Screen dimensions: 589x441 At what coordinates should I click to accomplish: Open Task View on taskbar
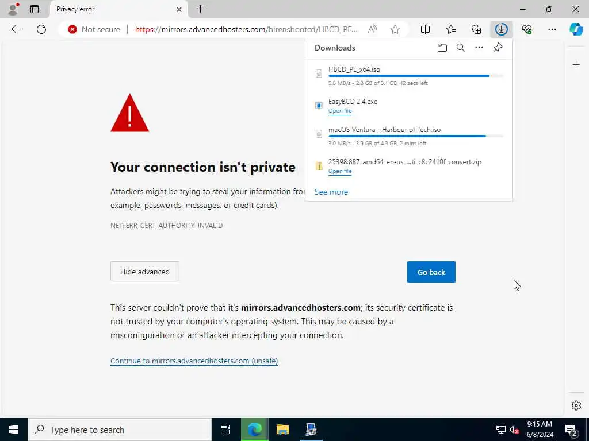coord(225,430)
